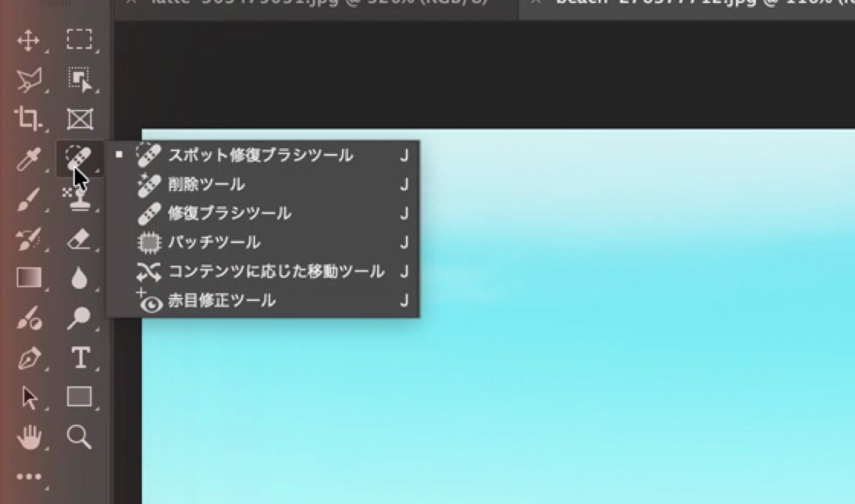Select the Crop tool

tap(28, 119)
